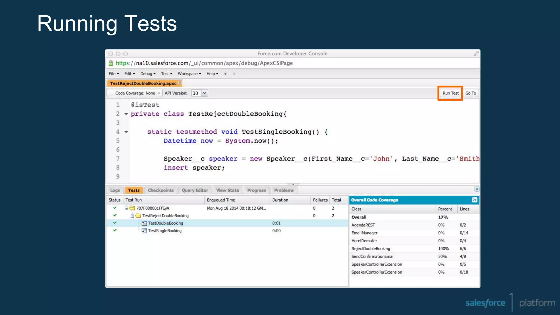Click the URL address field
This screenshot has width=560, height=315.
pyautogui.click(x=293, y=63)
